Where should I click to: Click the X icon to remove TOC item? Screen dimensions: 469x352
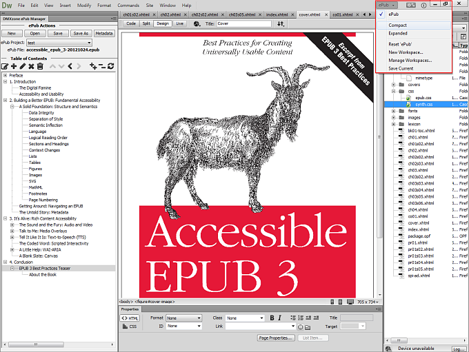pos(31,66)
